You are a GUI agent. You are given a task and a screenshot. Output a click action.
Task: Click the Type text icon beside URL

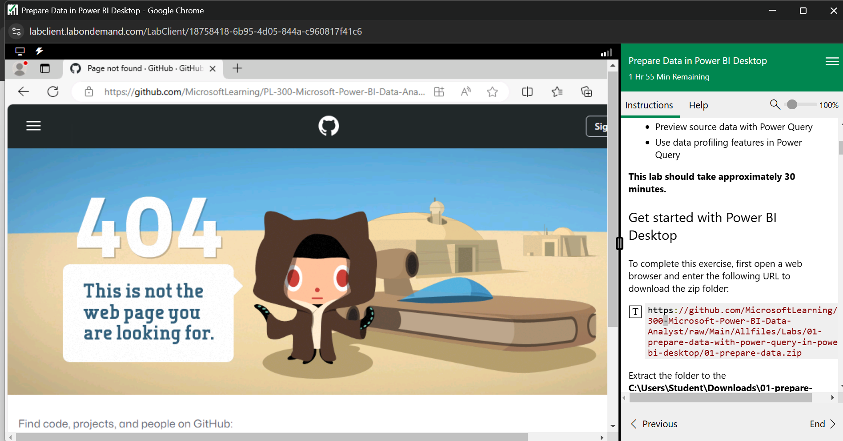tap(635, 311)
